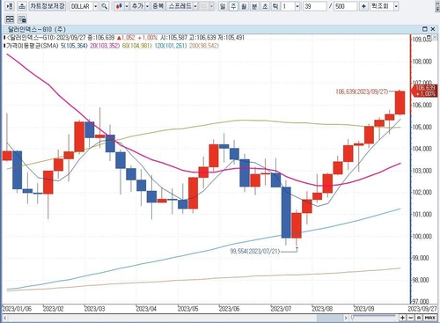Click the 차트정보저장 button
The width and height of the screenshot is (440, 323).
pos(48,6)
